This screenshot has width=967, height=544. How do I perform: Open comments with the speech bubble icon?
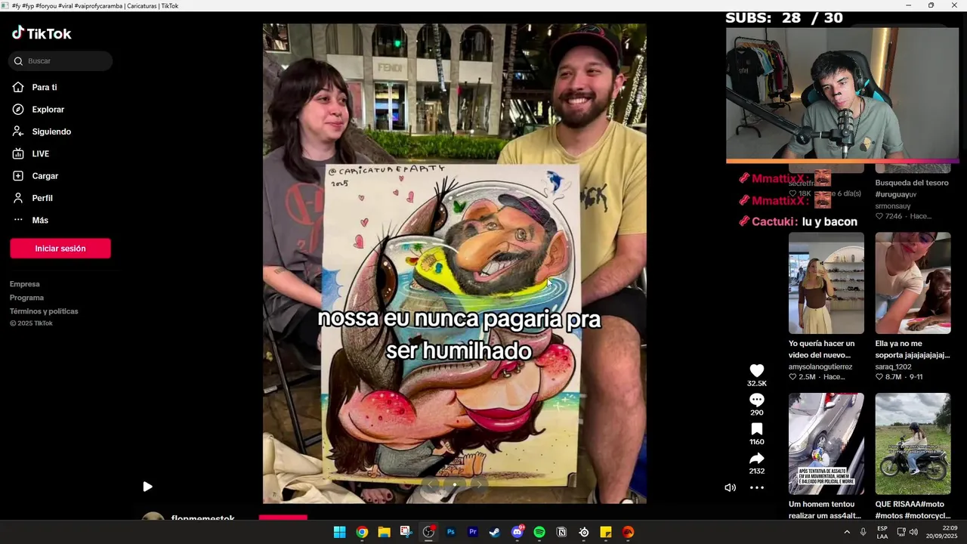point(756,400)
